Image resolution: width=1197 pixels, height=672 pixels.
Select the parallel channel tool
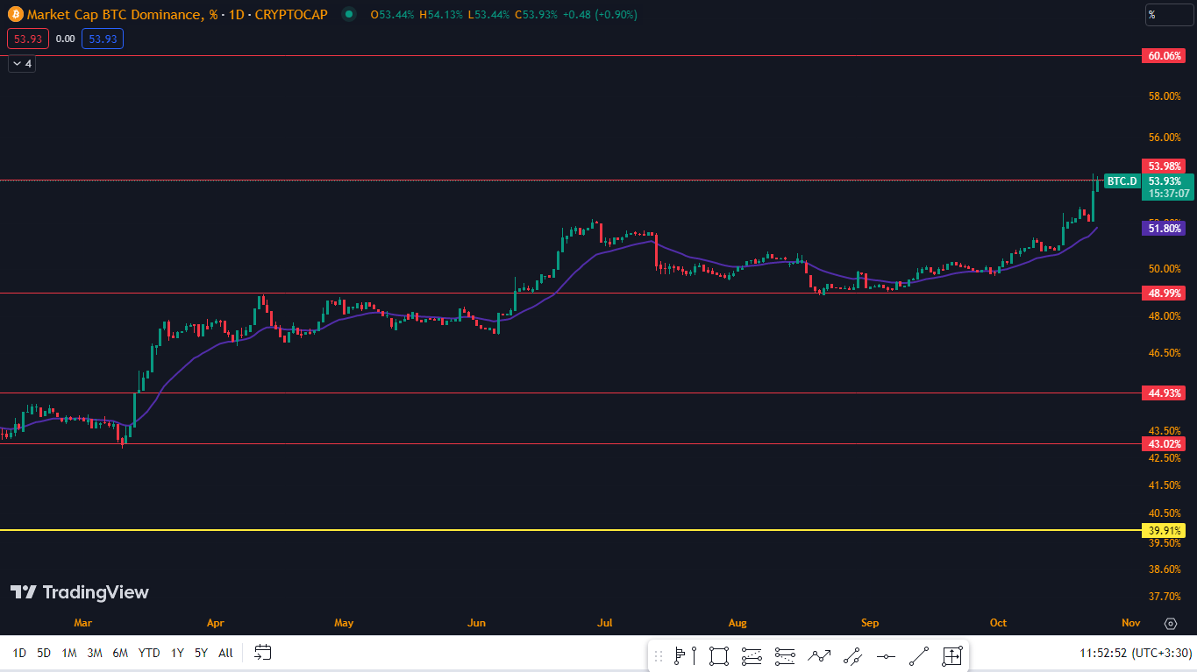click(852, 655)
